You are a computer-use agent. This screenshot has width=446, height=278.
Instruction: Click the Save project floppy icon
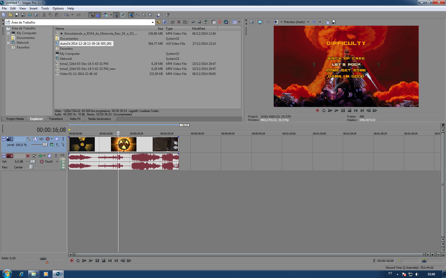(17, 15)
